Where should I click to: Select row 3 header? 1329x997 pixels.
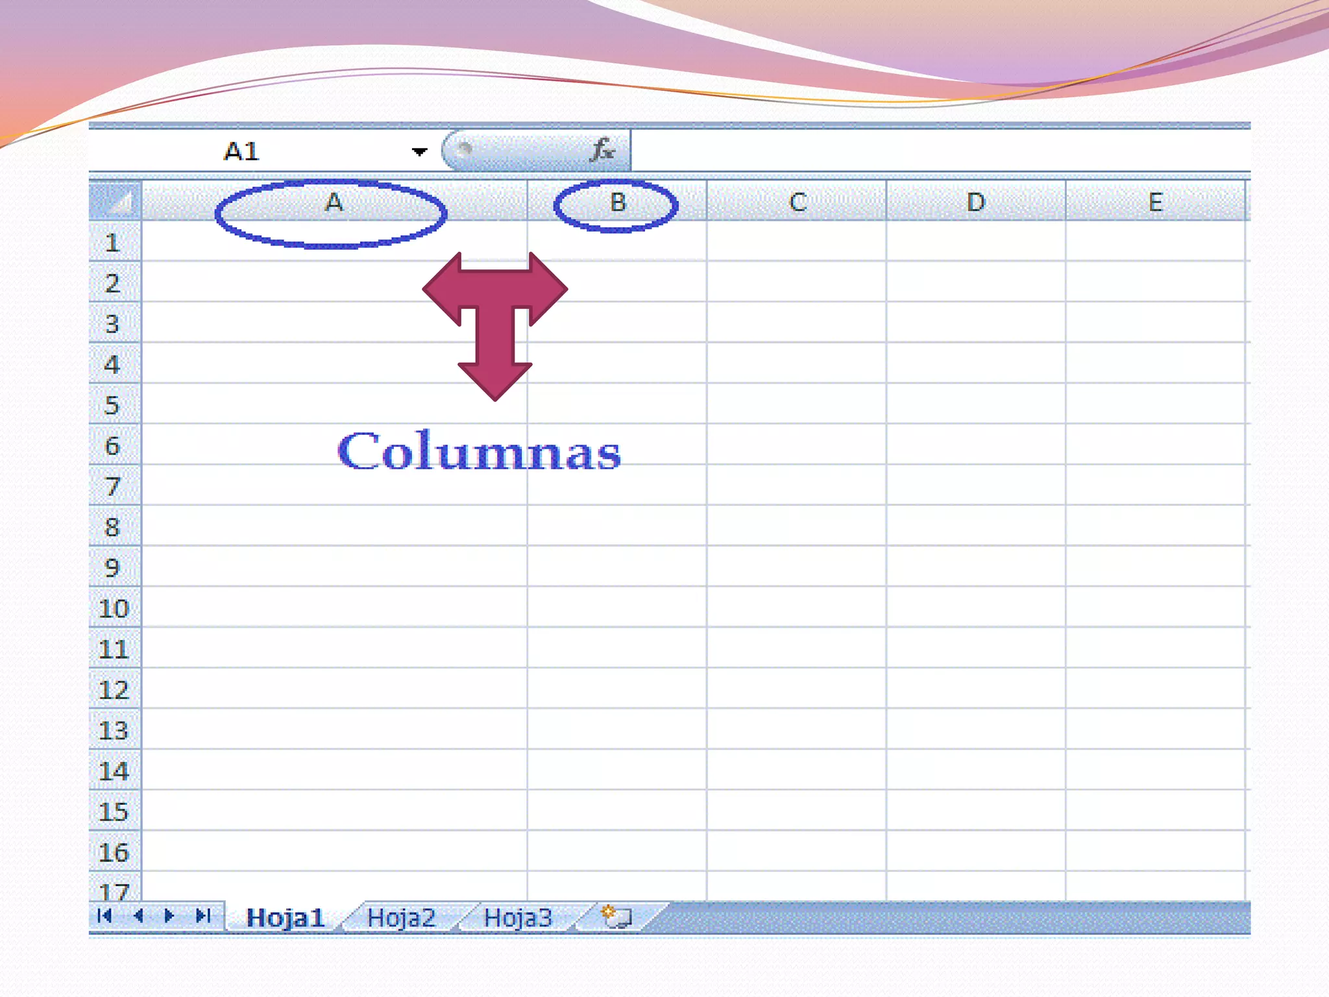pos(114,323)
